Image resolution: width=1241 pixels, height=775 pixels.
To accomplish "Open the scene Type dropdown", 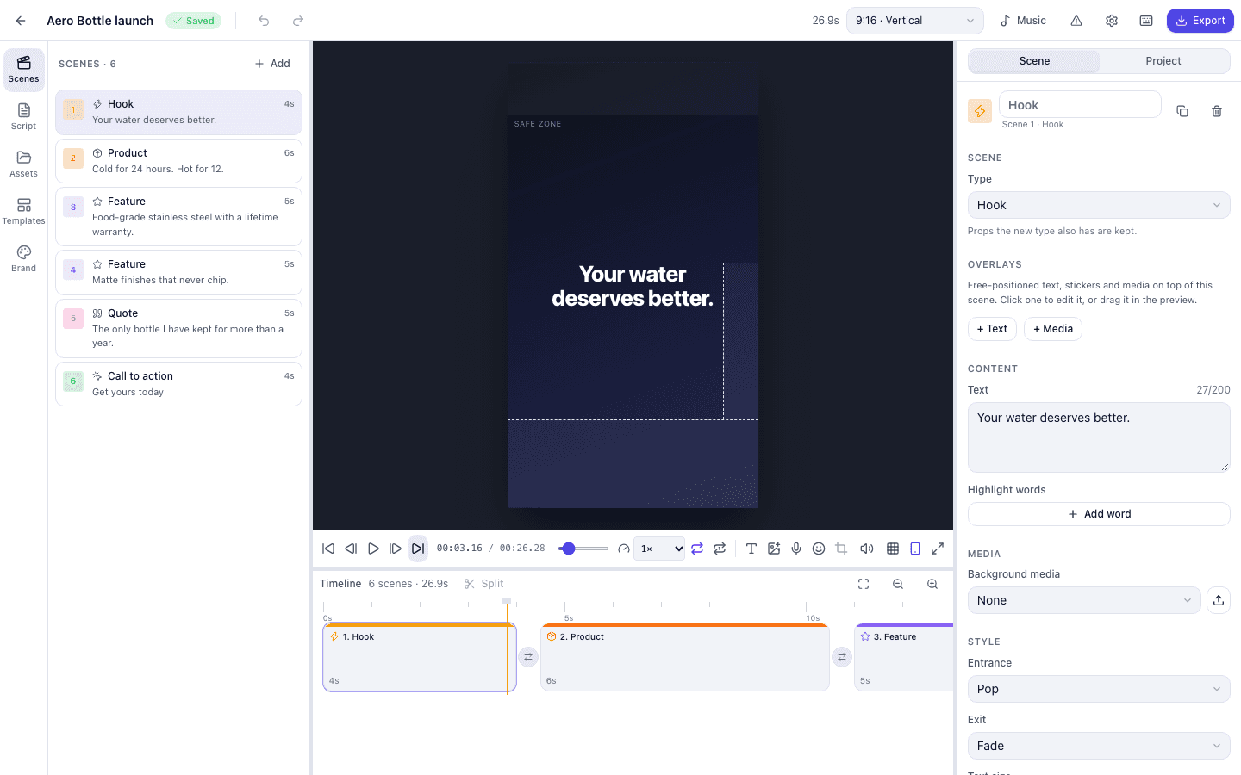I will tap(1099, 205).
